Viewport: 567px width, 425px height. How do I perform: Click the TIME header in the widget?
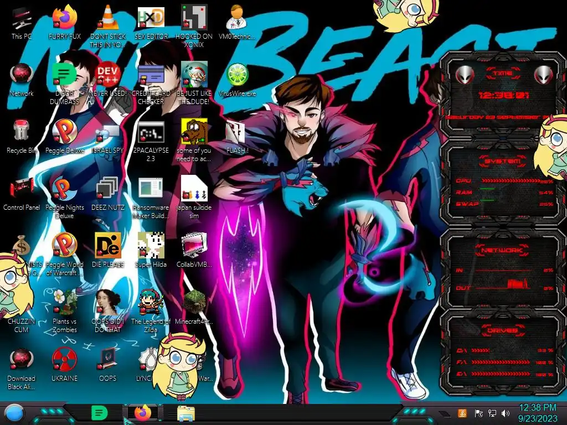502,74
